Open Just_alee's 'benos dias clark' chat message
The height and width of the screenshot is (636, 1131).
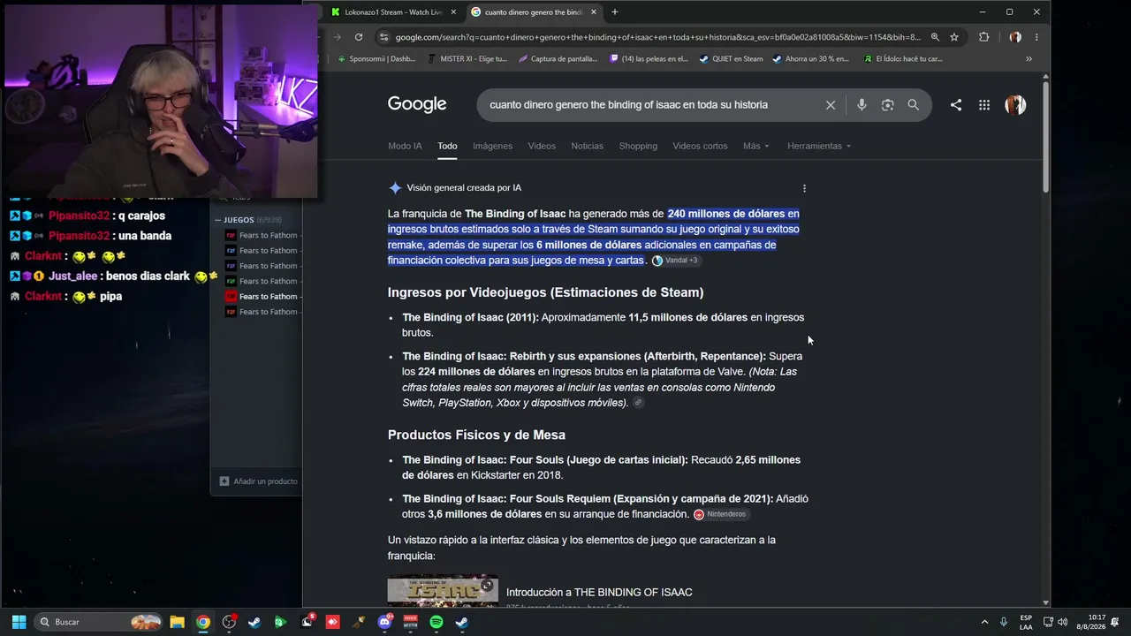[114, 276]
